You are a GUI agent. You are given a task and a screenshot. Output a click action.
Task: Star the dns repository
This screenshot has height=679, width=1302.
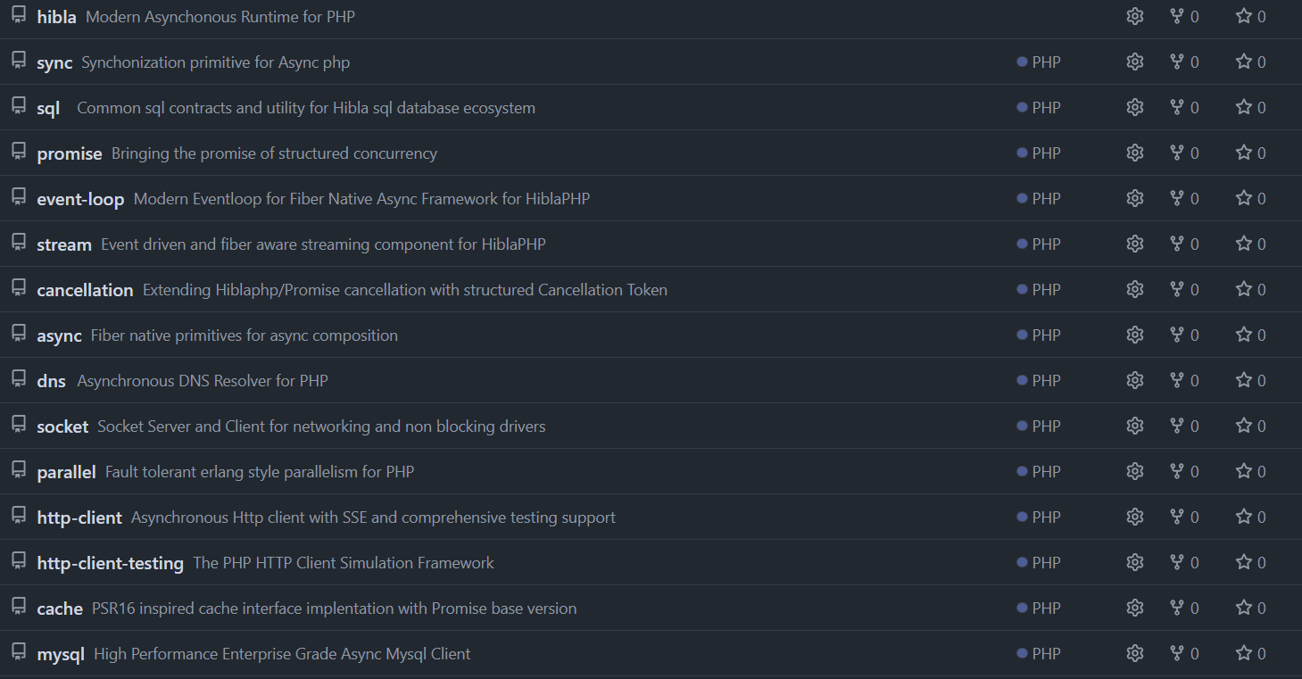1244,380
